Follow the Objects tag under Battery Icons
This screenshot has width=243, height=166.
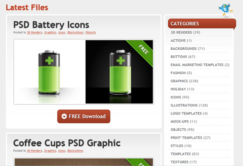tap(90, 33)
